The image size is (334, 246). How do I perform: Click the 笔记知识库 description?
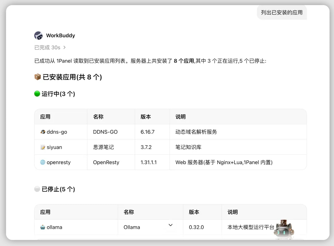pyautogui.click(x=188, y=147)
